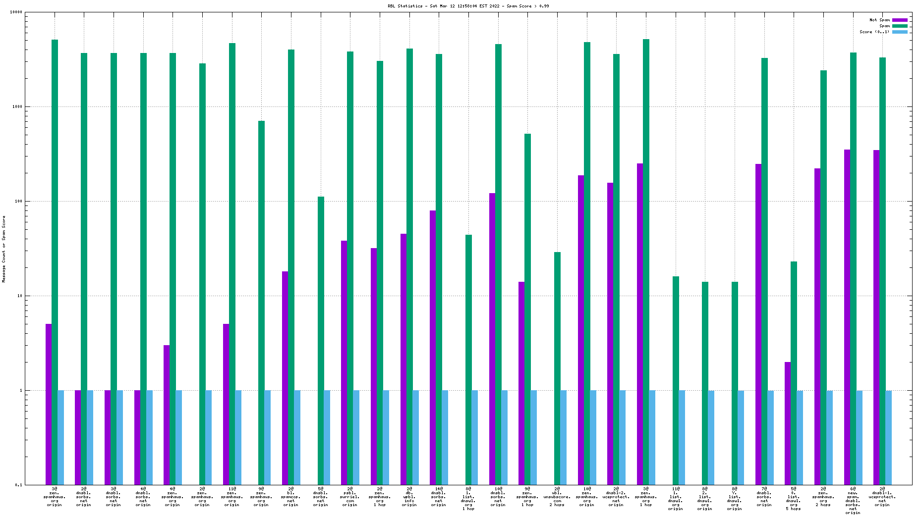The width and height of the screenshot is (920, 517).
Task: Click the green Spam legend swatch
Action: (x=900, y=26)
